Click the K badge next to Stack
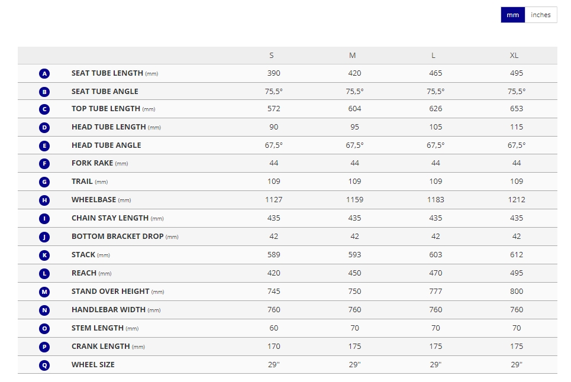The height and width of the screenshot is (382, 571). pyautogui.click(x=44, y=255)
